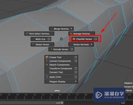Screen dimensions: 133x105
Task: Click the Average Vertices icon
Action: click(x=71, y=34)
